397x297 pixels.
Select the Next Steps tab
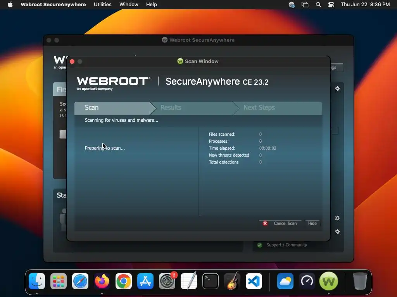click(x=277, y=108)
